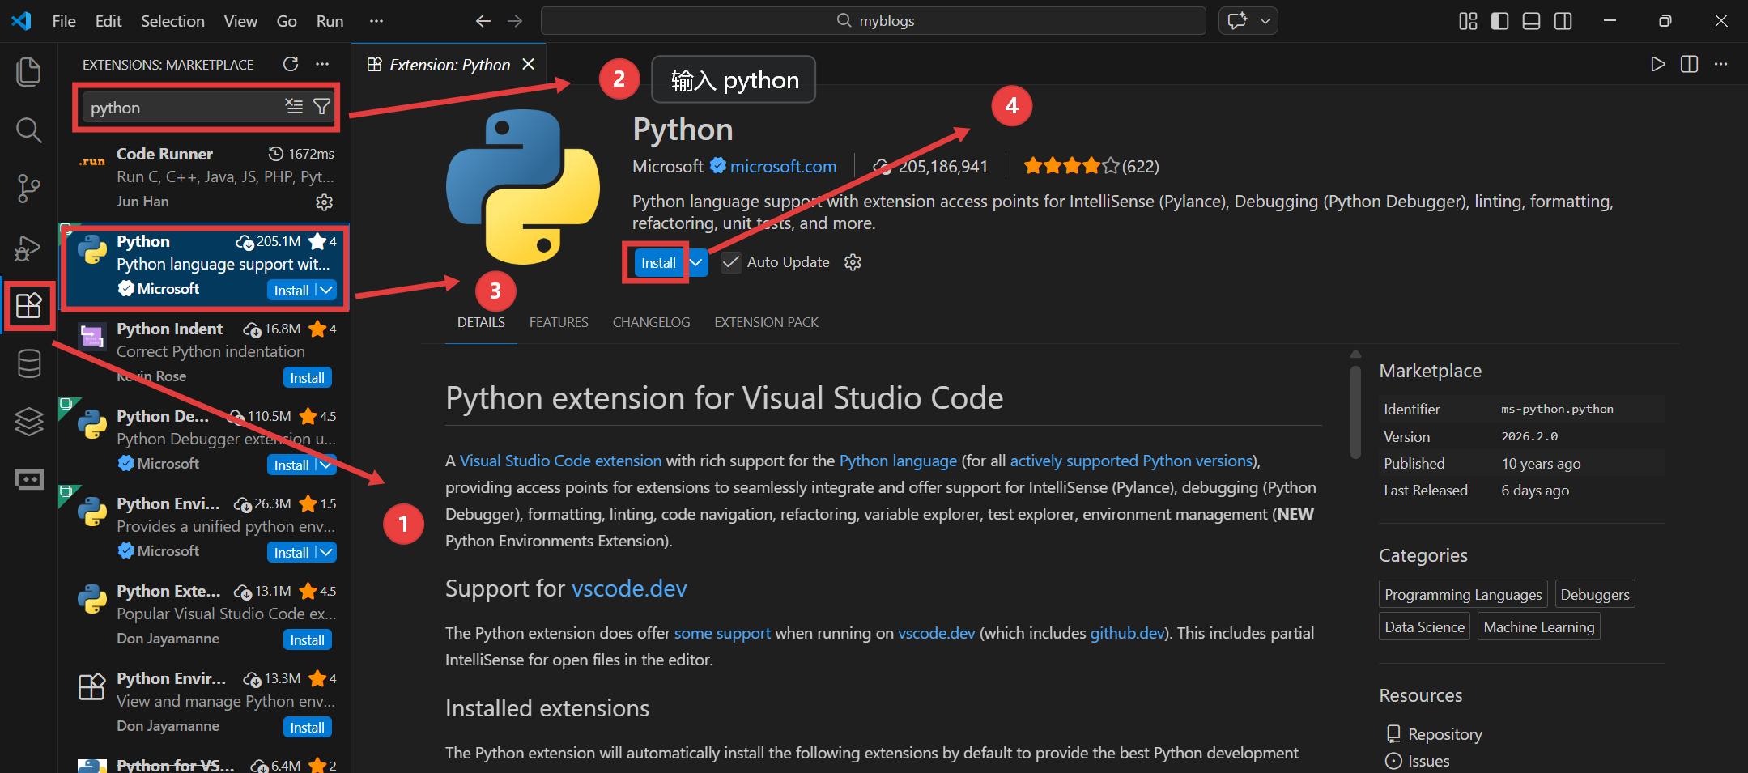Open the Source Control view
This screenshot has width=1748, height=773.
tap(29, 188)
